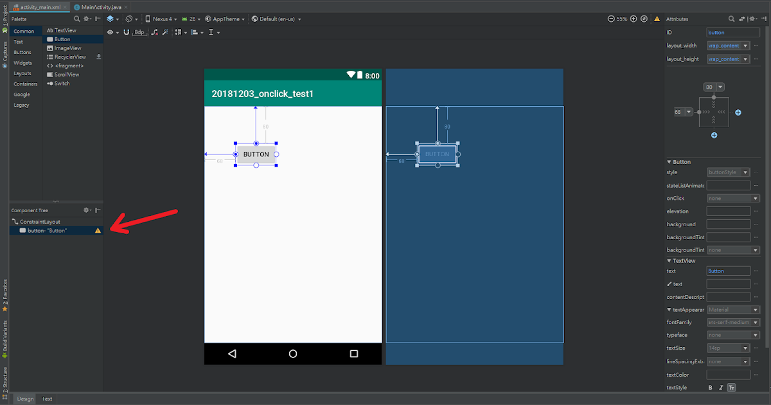The image size is (771, 405).
Task: Click Android back navigation icon in preview
Action: pos(232,354)
